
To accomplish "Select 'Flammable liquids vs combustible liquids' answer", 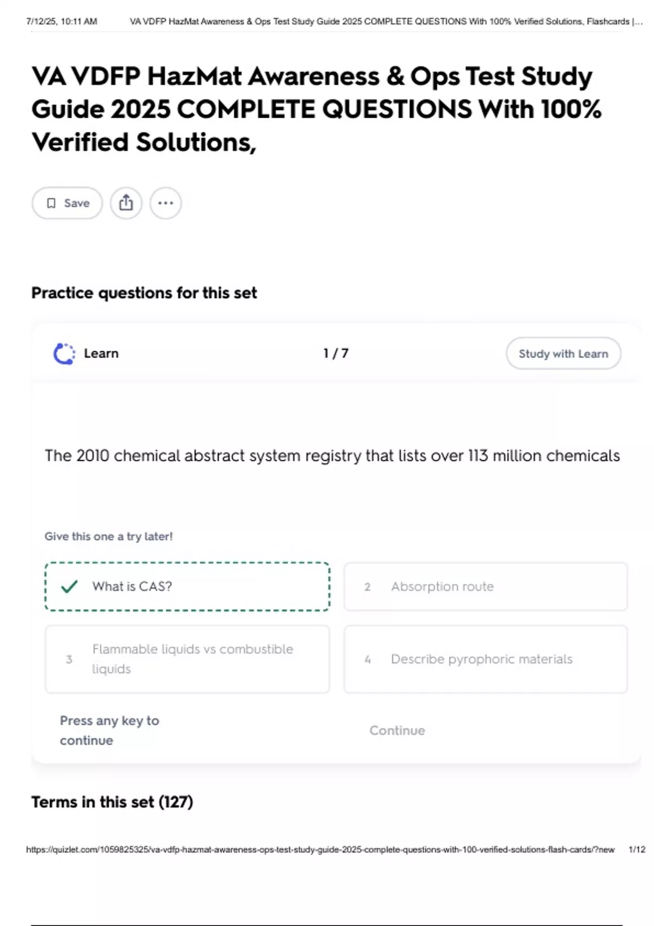I will pos(187,659).
